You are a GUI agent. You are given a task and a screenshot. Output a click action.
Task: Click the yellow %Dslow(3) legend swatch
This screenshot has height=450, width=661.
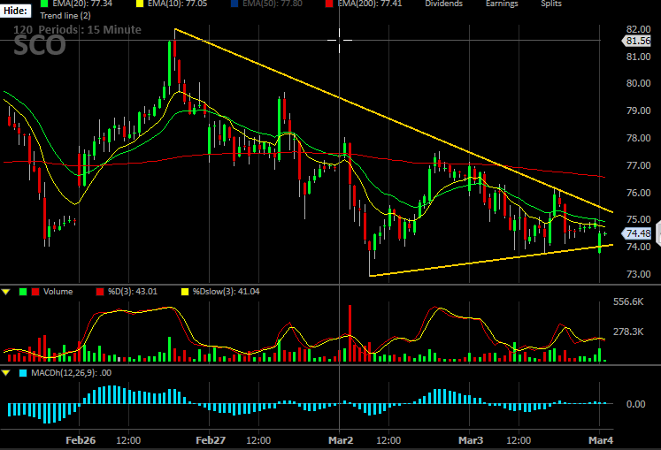(185, 292)
